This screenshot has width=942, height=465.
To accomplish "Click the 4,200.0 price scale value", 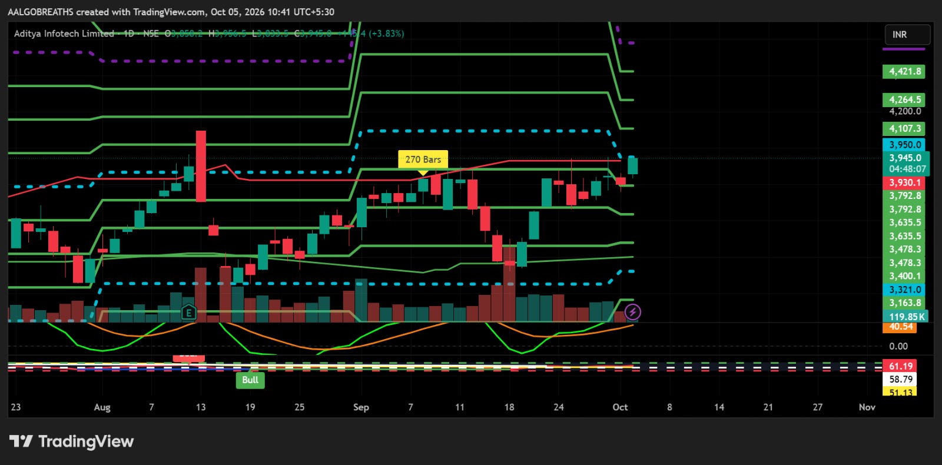I will click(905, 111).
